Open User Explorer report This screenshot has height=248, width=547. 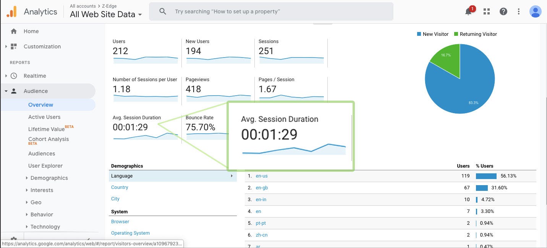point(45,166)
